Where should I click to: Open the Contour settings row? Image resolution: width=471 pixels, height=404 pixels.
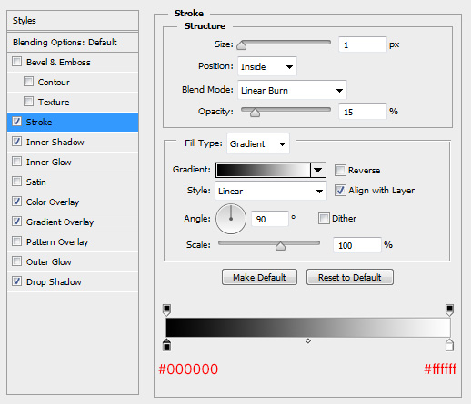[x=54, y=82]
